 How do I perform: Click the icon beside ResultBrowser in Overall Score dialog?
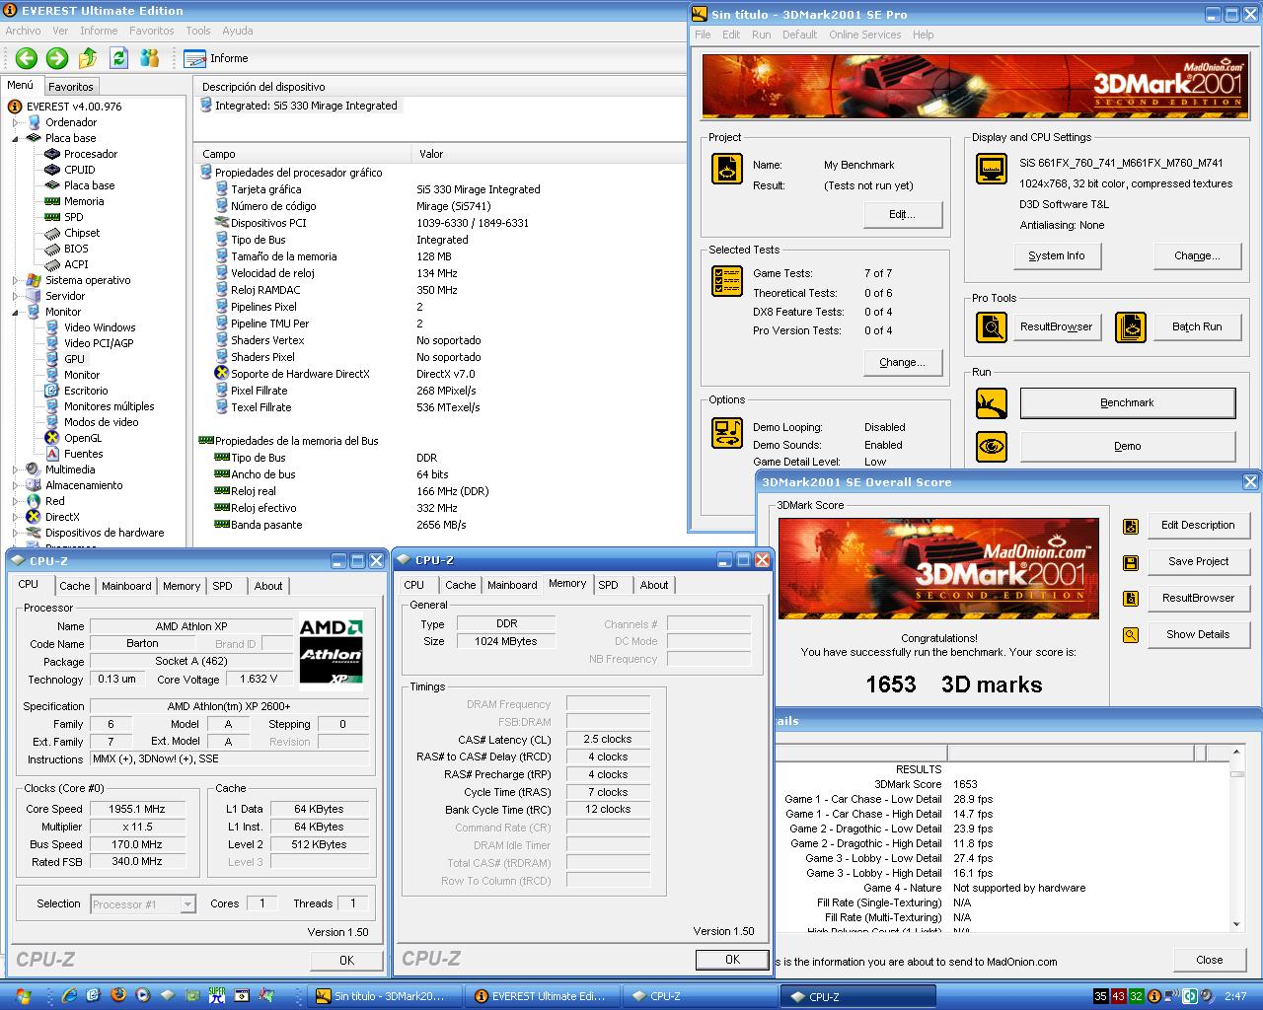point(1131,599)
